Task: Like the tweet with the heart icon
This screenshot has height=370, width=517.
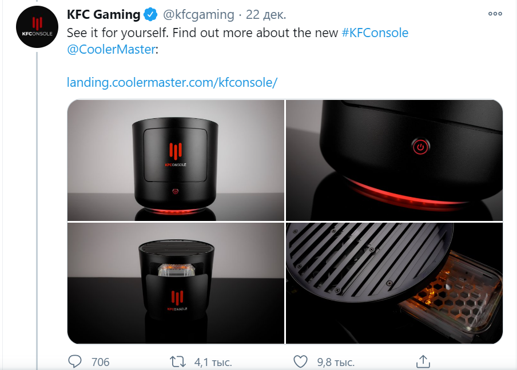Action: coord(300,361)
